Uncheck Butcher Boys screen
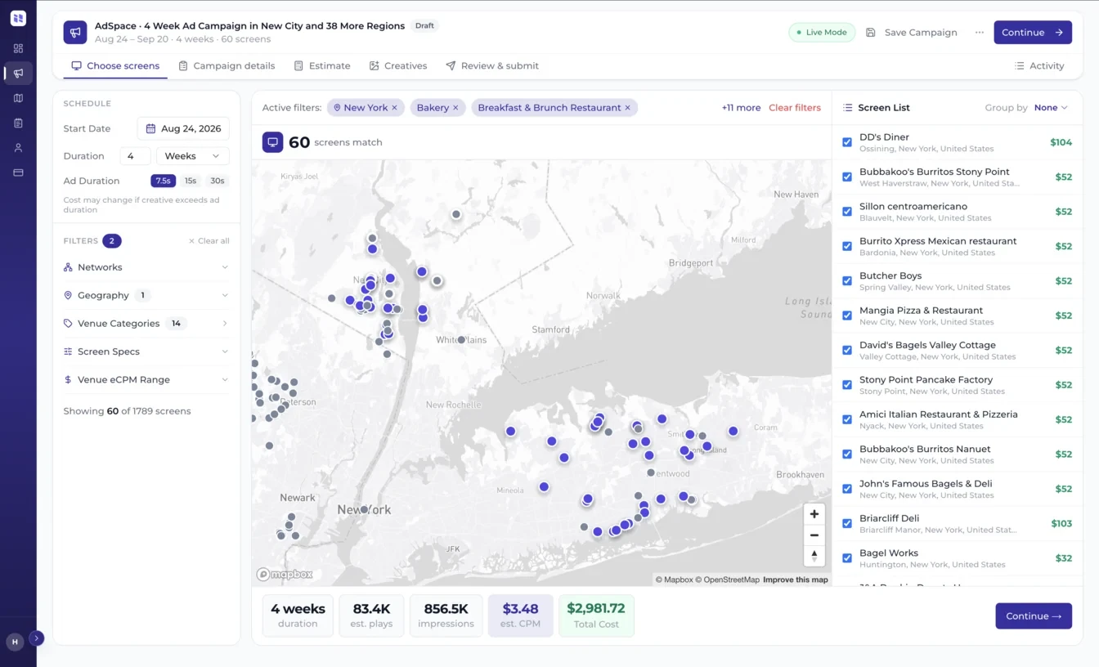Image resolution: width=1099 pixels, height=667 pixels. tap(847, 280)
